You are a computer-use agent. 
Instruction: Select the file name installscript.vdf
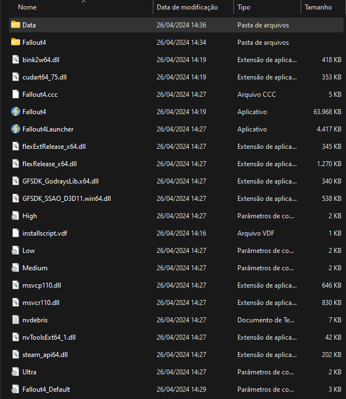(x=45, y=233)
